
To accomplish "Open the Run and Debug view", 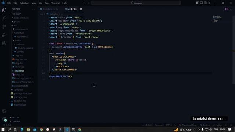I will click(x=4, y=35).
